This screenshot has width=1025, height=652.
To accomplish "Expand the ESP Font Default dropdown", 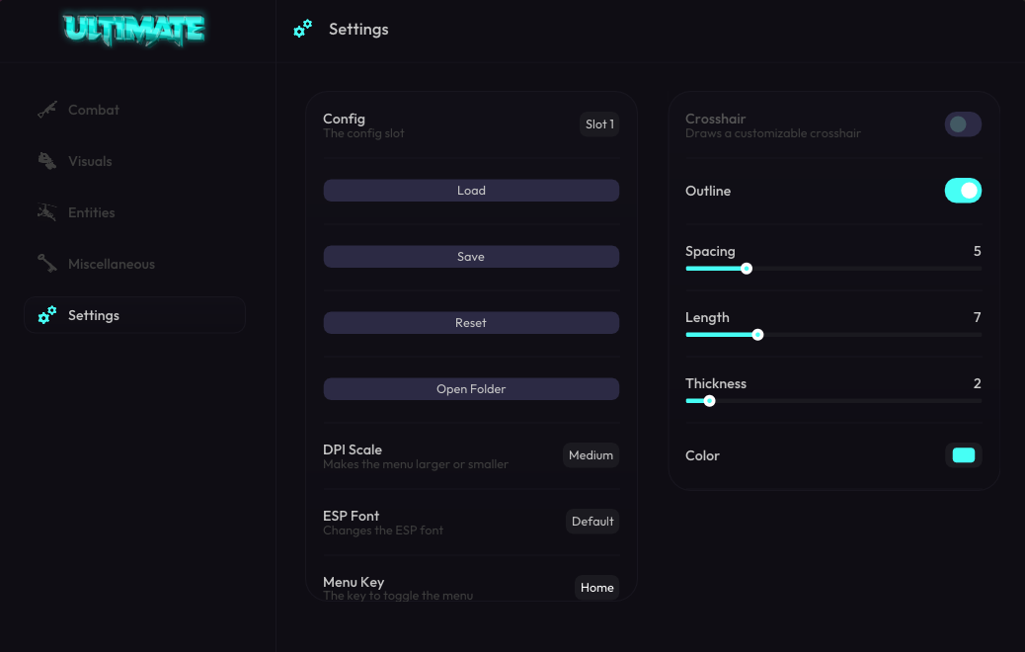I will (592, 522).
